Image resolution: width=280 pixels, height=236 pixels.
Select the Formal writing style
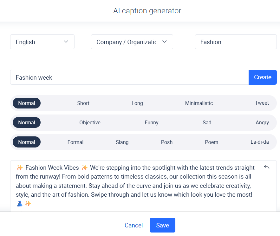coord(75,142)
